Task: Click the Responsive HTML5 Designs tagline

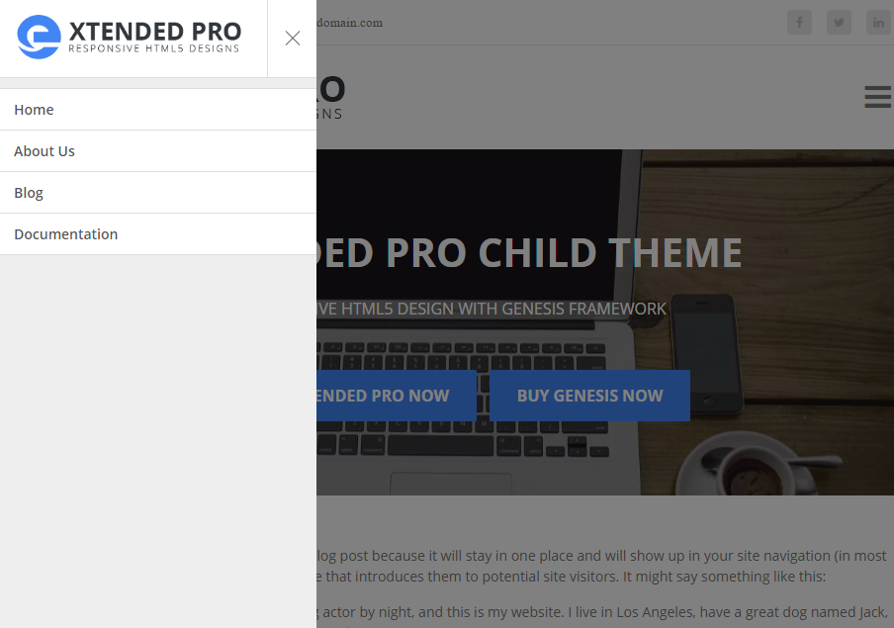Action: tap(154, 49)
